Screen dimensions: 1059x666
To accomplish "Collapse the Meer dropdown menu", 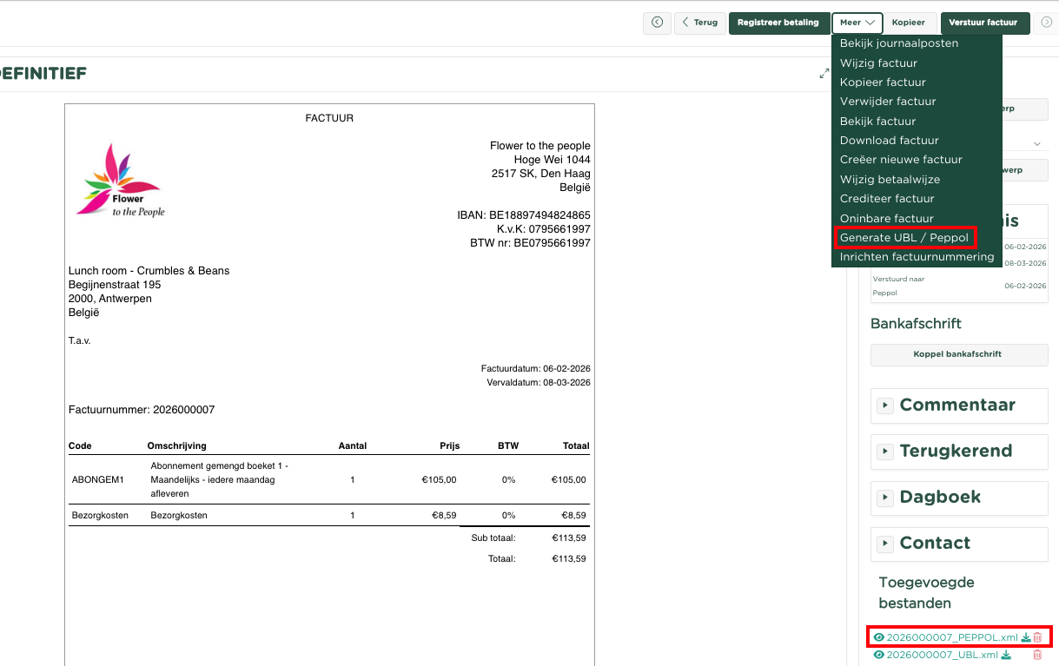I will pyautogui.click(x=857, y=23).
